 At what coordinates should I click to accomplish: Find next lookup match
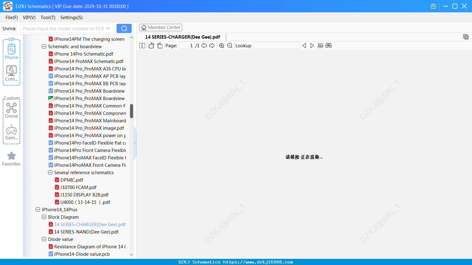tap(312, 46)
